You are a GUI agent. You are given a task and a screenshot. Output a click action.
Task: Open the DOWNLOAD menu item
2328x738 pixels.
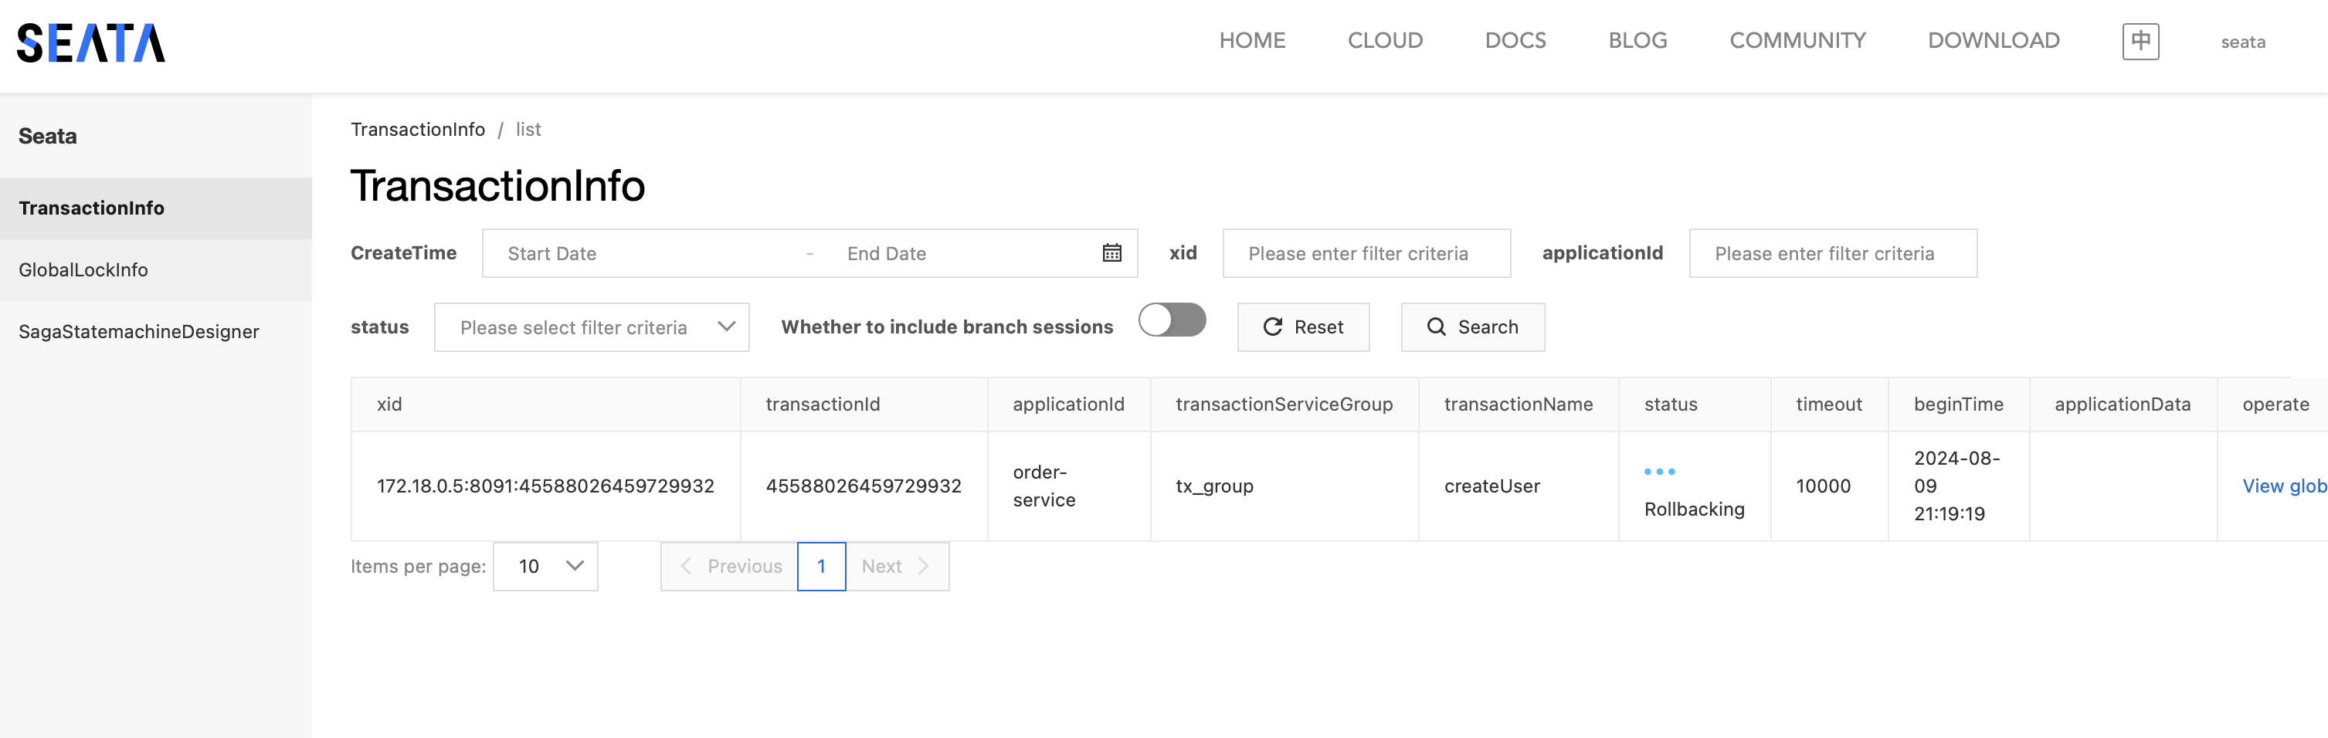coord(1994,41)
